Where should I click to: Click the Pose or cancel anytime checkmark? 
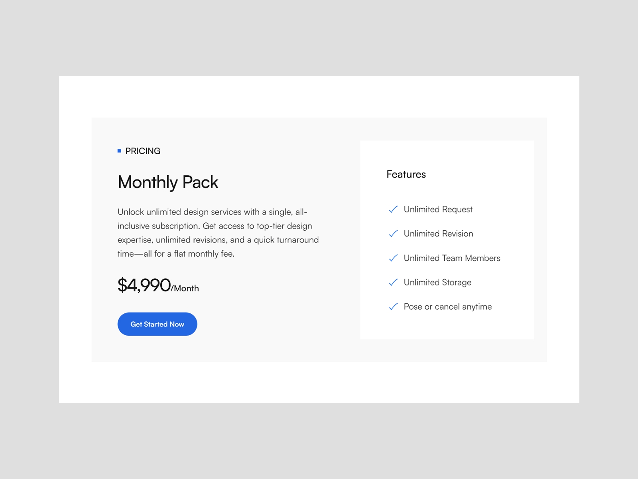point(393,307)
